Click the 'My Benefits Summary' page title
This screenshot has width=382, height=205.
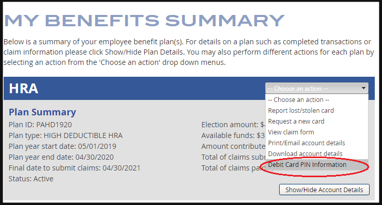pyautogui.click(x=144, y=21)
